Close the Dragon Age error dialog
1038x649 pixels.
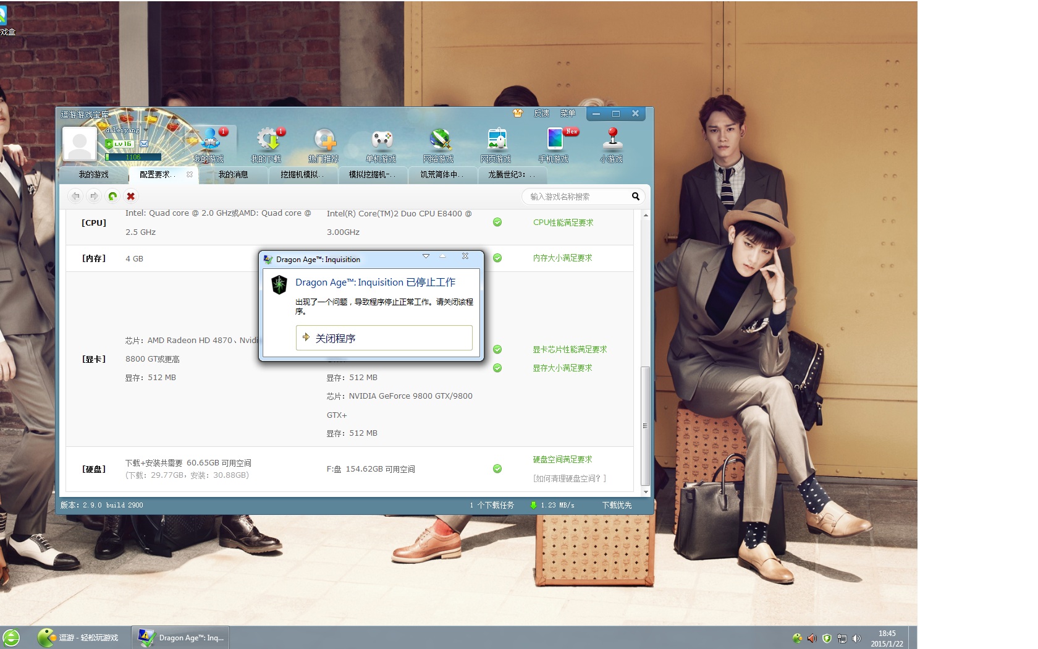(x=465, y=257)
